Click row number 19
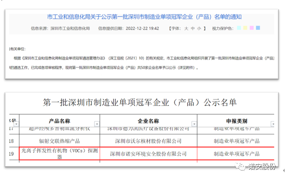 11,154
